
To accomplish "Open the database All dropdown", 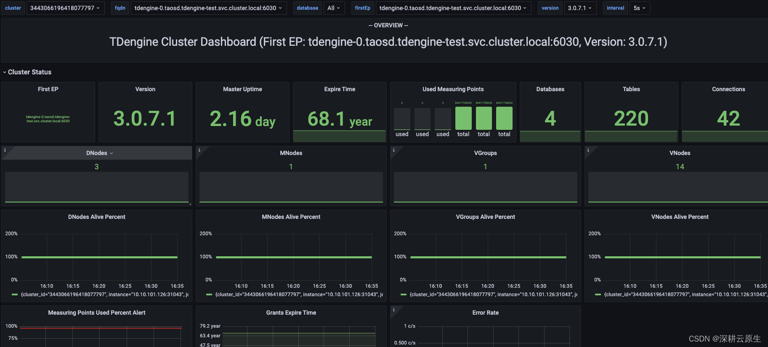I will tap(334, 8).
